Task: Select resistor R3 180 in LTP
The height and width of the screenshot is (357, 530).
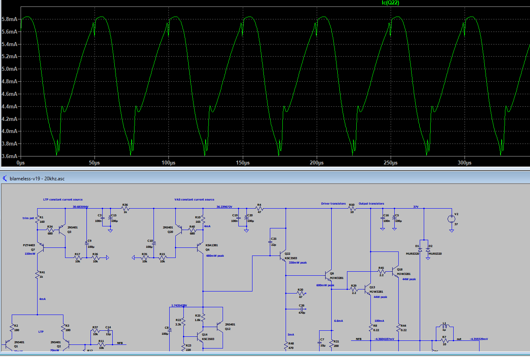Action: 64,328
